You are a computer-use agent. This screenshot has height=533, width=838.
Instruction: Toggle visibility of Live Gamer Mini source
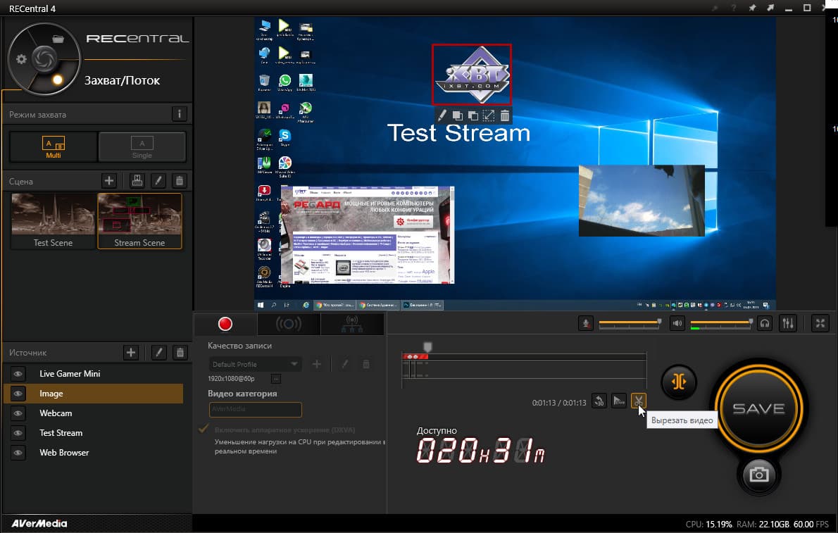click(18, 374)
